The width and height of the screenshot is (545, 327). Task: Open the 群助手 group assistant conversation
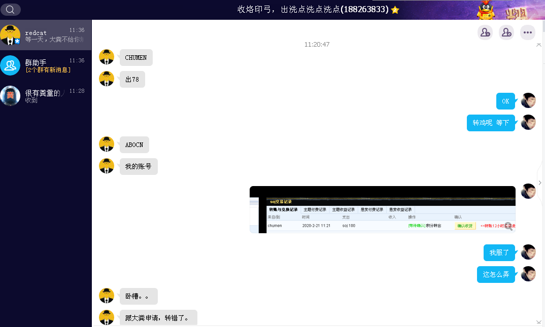[46, 65]
